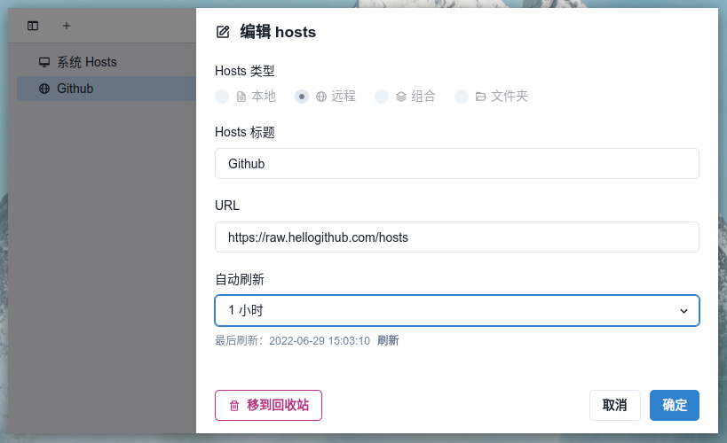
Task: Open the 自动刷新 dropdown showing 1 小时
Action: tap(456, 311)
